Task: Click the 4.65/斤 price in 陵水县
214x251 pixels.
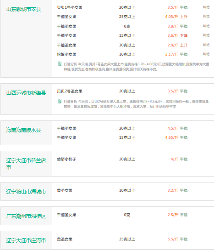Action: click(x=172, y=137)
